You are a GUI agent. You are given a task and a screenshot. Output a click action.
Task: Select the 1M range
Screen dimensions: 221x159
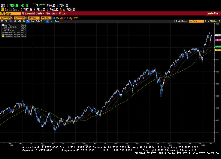tap(11, 21)
